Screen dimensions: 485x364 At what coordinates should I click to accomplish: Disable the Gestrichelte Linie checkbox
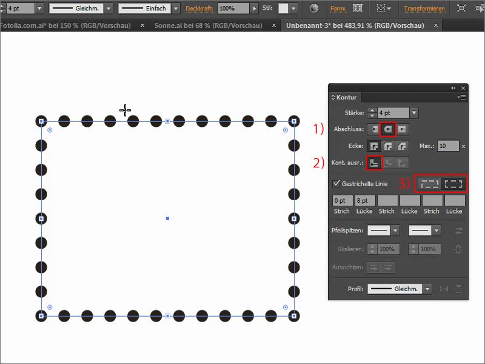(337, 183)
